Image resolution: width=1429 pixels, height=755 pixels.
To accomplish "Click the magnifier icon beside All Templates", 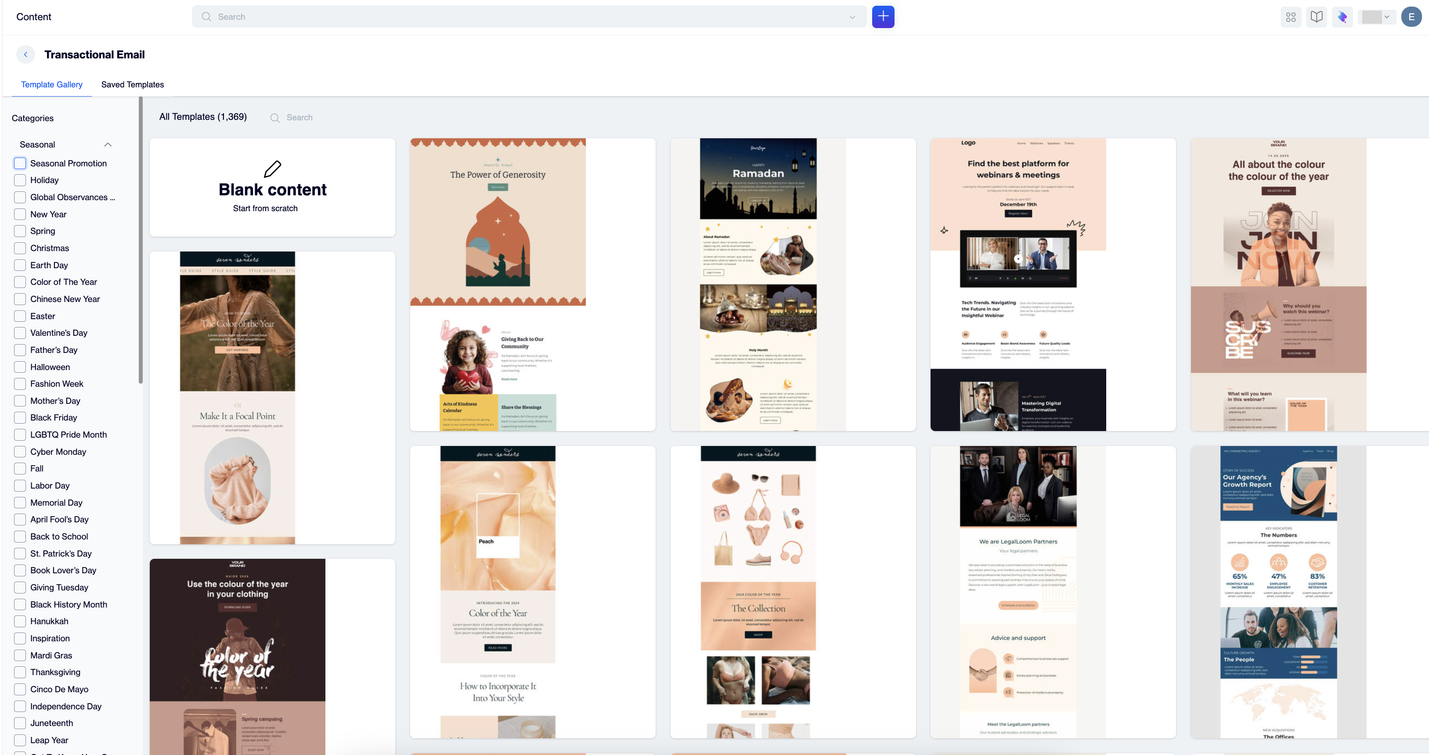I will pyautogui.click(x=274, y=118).
